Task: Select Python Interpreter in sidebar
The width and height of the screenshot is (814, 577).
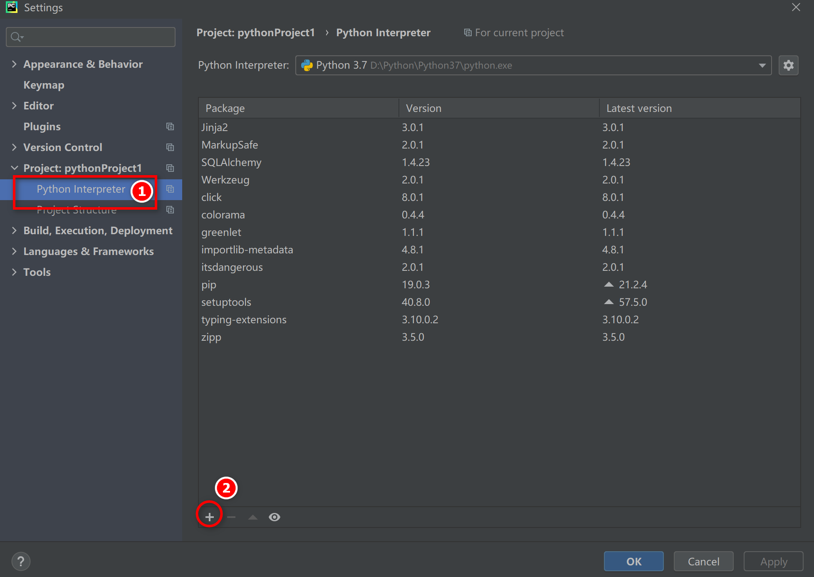Action: pyautogui.click(x=81, y=189)
